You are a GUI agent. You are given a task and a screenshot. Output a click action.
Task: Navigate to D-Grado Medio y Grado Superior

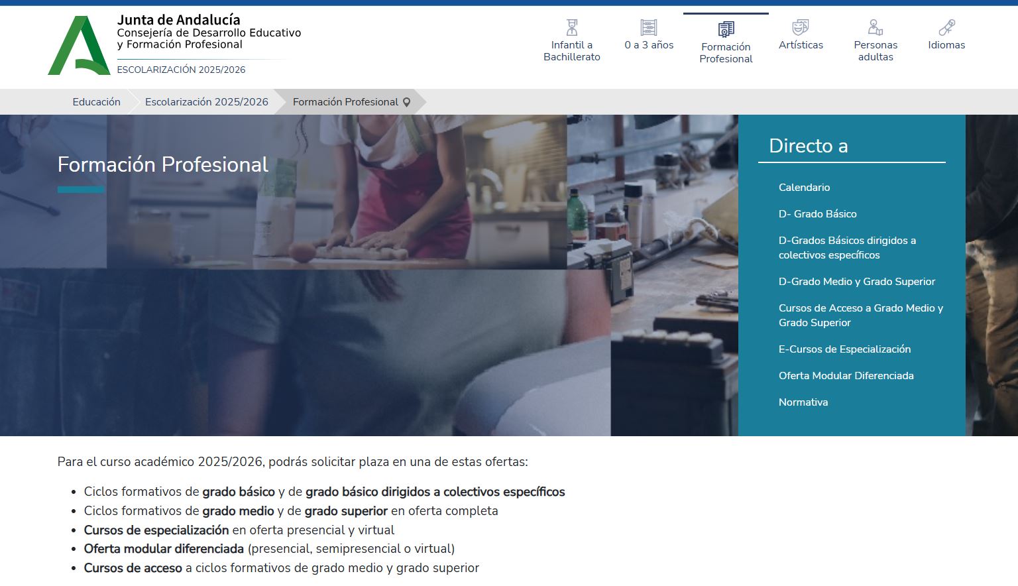856,282
